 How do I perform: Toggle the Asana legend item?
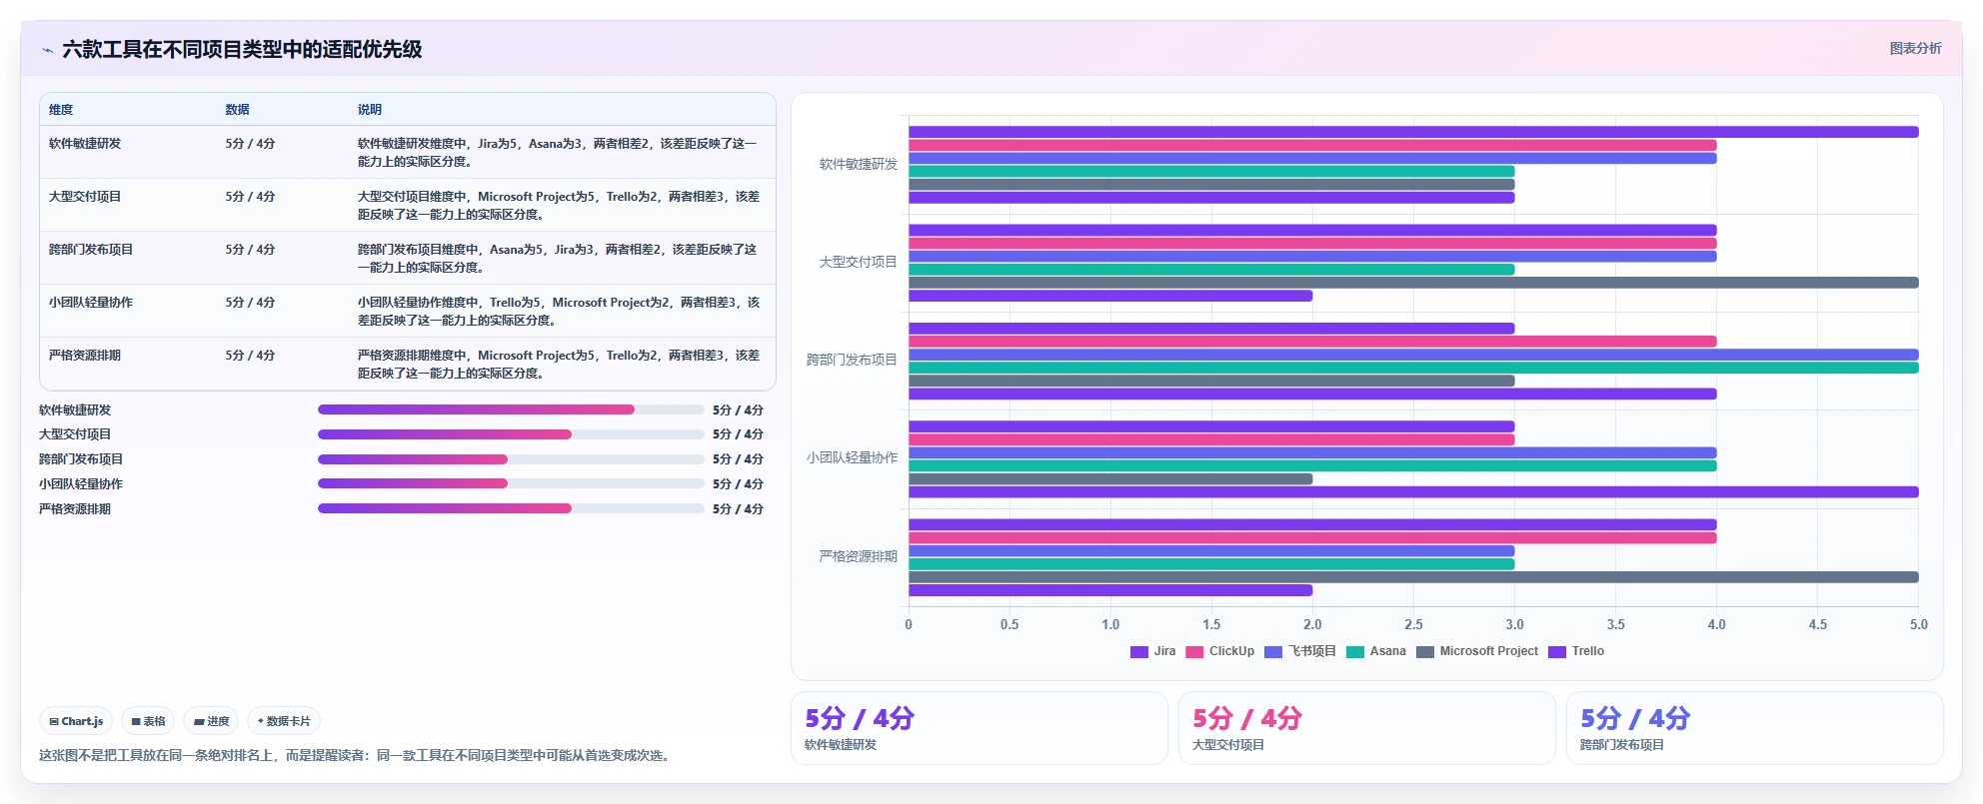(1376, 651)
